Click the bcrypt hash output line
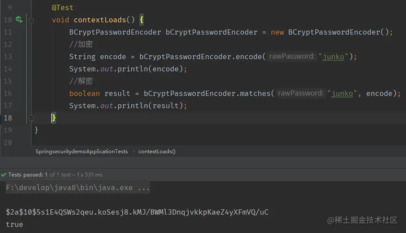The height and width of the screenshot is (233, 406). point(137,212)
